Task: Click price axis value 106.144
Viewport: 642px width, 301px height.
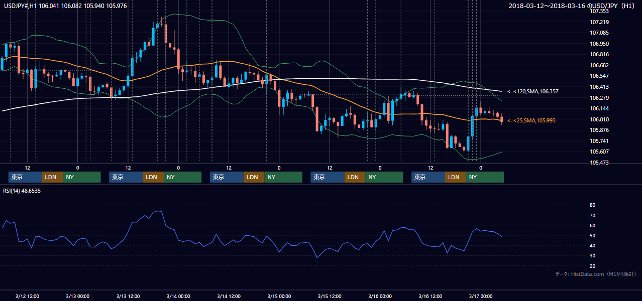Action: 599,108
